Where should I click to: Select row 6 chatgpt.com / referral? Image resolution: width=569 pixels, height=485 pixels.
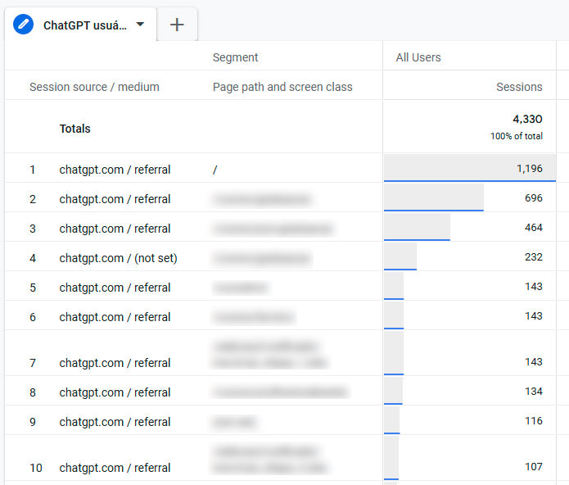115,317
